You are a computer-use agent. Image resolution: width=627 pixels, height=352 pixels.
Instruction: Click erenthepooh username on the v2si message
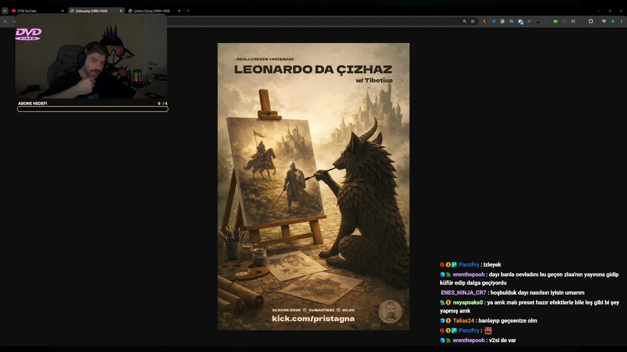[469, 340]
